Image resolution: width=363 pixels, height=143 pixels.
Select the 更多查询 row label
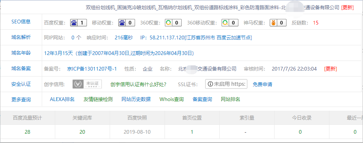click(x=21, y=100)
